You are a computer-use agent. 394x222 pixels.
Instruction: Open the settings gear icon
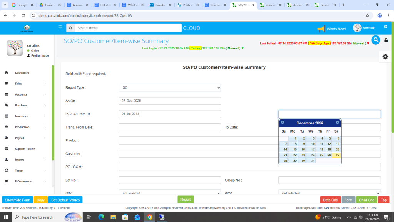[385, 57]
